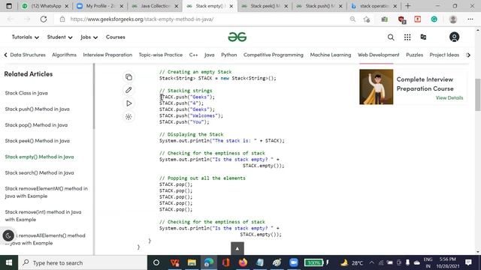Open the interview course thumbnail image

pyautogui.click(x=376, y=87)
